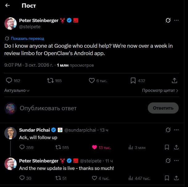The image size is (188, 187).
Task: Expand the Актуально sort dropdown
Action: pos(17,90)
